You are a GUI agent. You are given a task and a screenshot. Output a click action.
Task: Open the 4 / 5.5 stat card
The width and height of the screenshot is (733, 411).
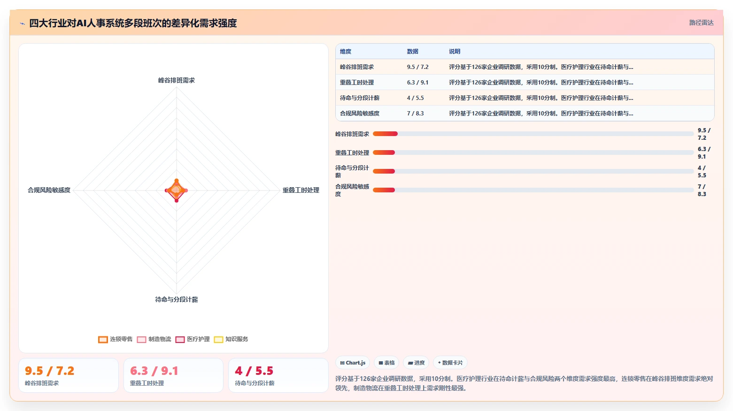[x=278, y=375]
